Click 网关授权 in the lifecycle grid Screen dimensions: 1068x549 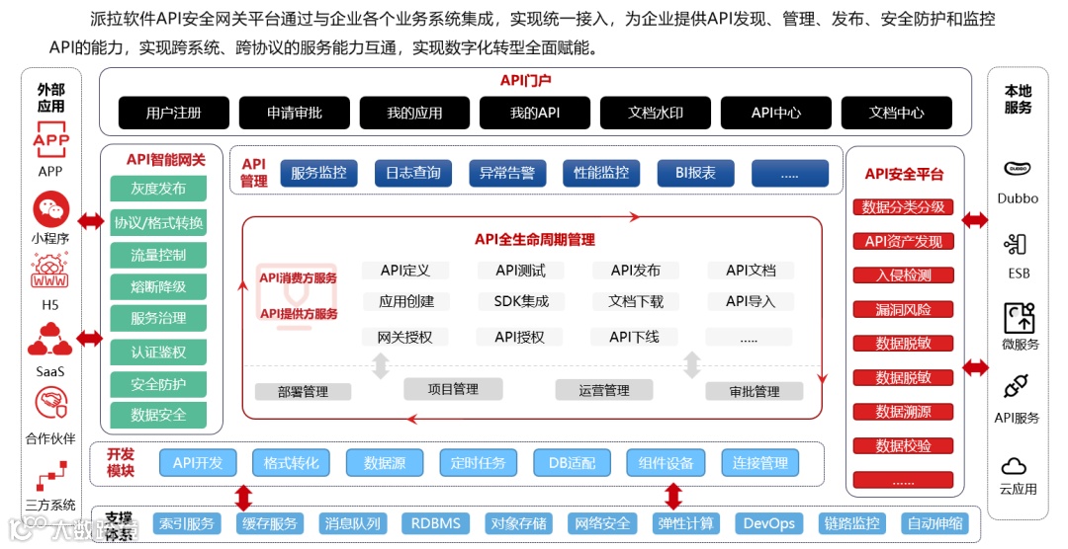pyautogui.click(x=405, y=337)
